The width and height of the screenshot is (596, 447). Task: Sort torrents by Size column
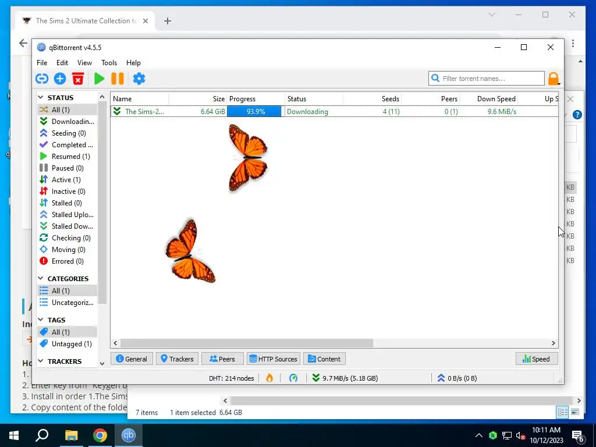click(x=198, y=99)
